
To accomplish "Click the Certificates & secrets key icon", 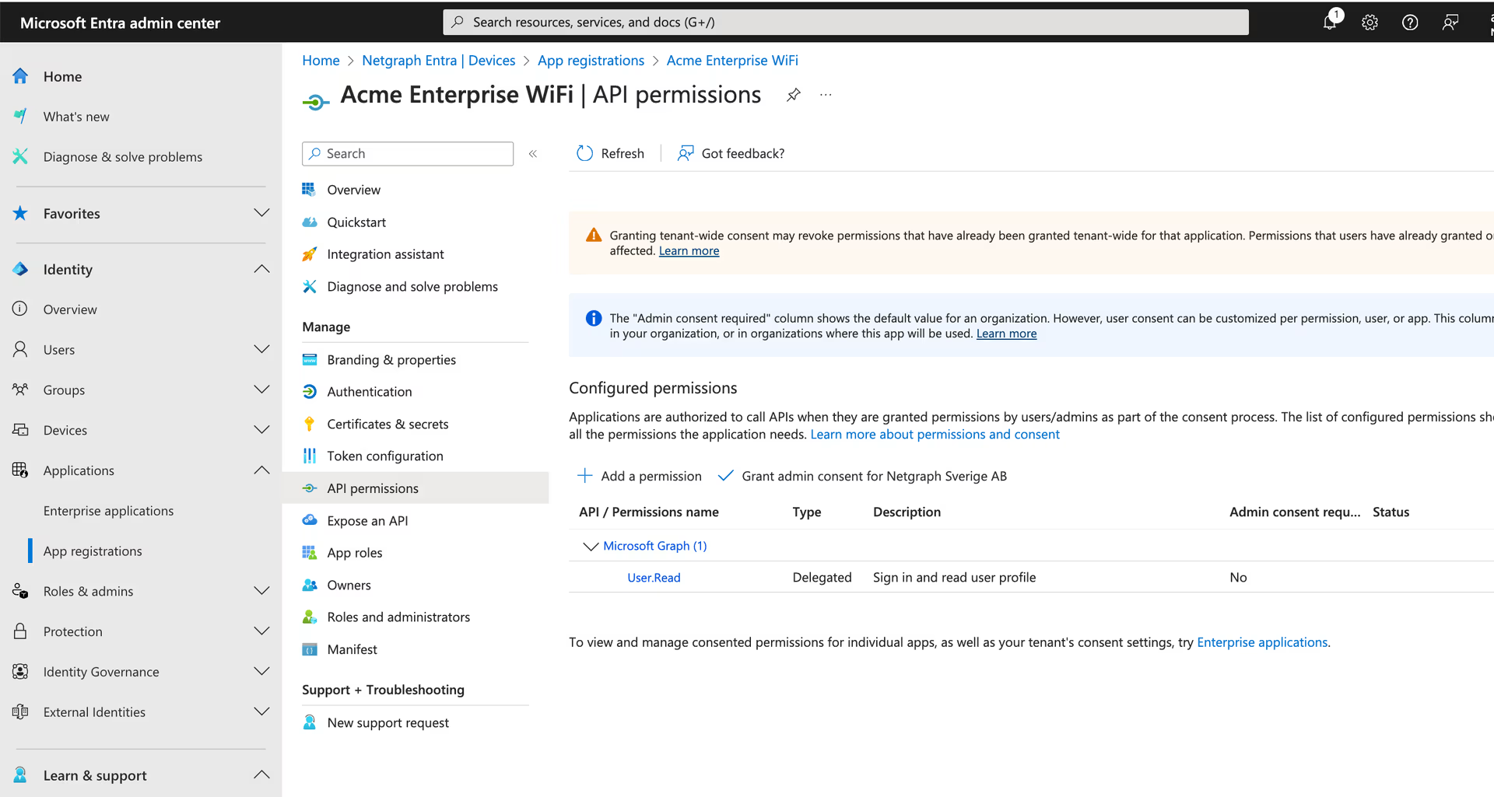I will pyautogui.click(x=309, y=424).
